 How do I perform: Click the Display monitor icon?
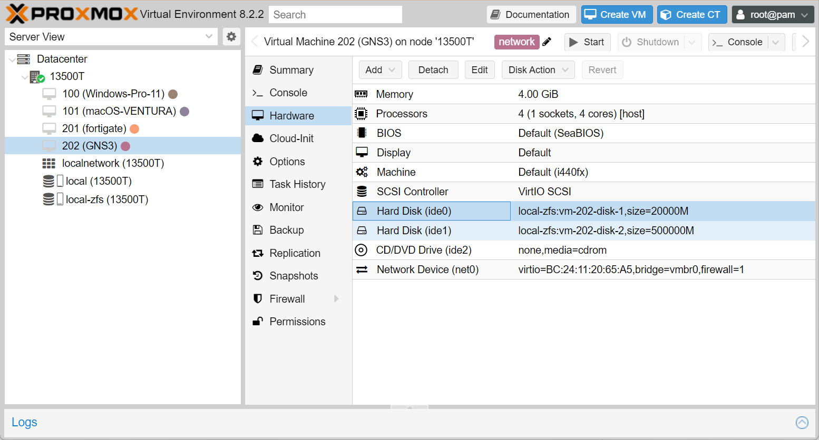click(362, 153)
